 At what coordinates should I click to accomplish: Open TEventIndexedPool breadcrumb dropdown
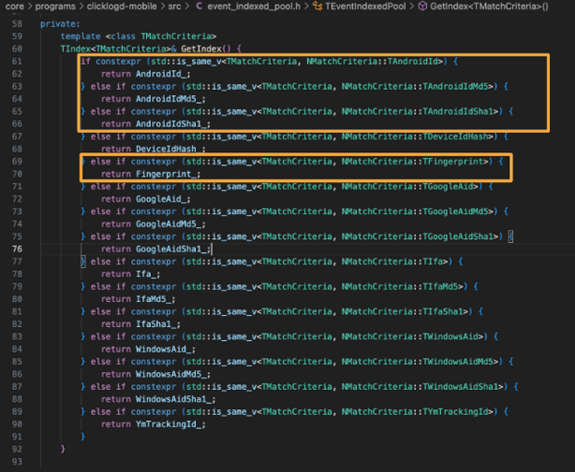pyautogui.click(x=365, y=6)
